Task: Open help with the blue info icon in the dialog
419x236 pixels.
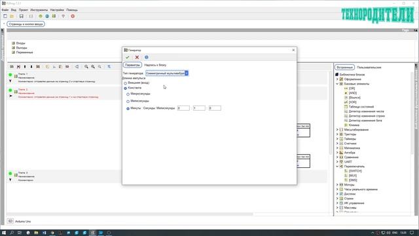Action: click(x=147, y=57)
